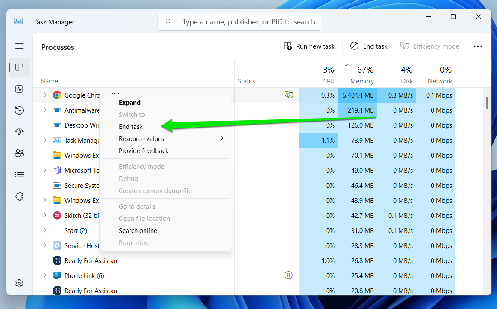Viewport: 497px width, 309px height.
Task: Open the hamburger navigation menu
Action: (x=19, y=46)
